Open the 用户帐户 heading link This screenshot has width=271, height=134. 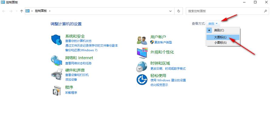tap(158, 37)
